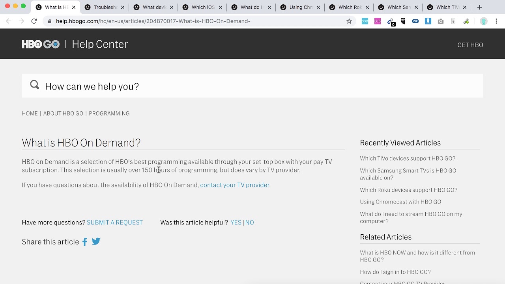Open "Which Samsung Smart TVs" article
The height and width of the screenshot is (284, 505).
[408, 174]
